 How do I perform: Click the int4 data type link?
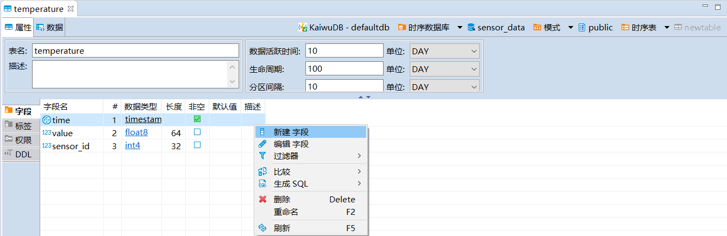point(133,145)
